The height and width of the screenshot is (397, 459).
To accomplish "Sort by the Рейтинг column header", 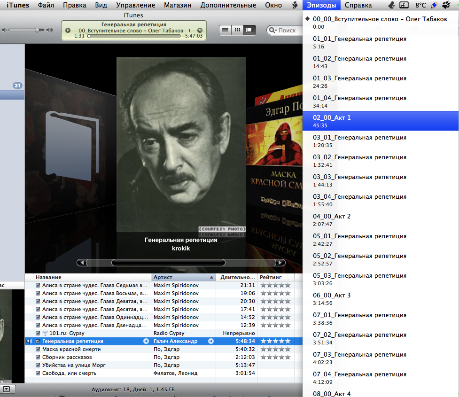I will pyautogui.click(x=275, y=277).
